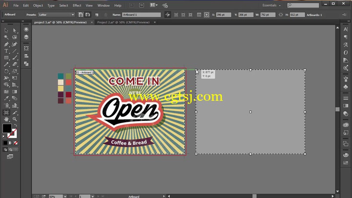Screen dimensions: 352x198
Task: Open the Essentials workspace switcher
Action: point(271,5)
